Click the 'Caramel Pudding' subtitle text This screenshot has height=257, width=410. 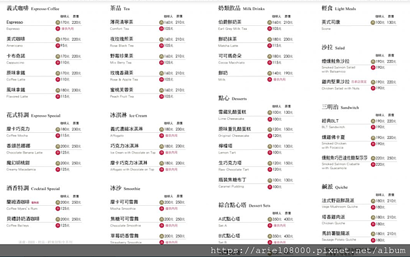[231, 187]
